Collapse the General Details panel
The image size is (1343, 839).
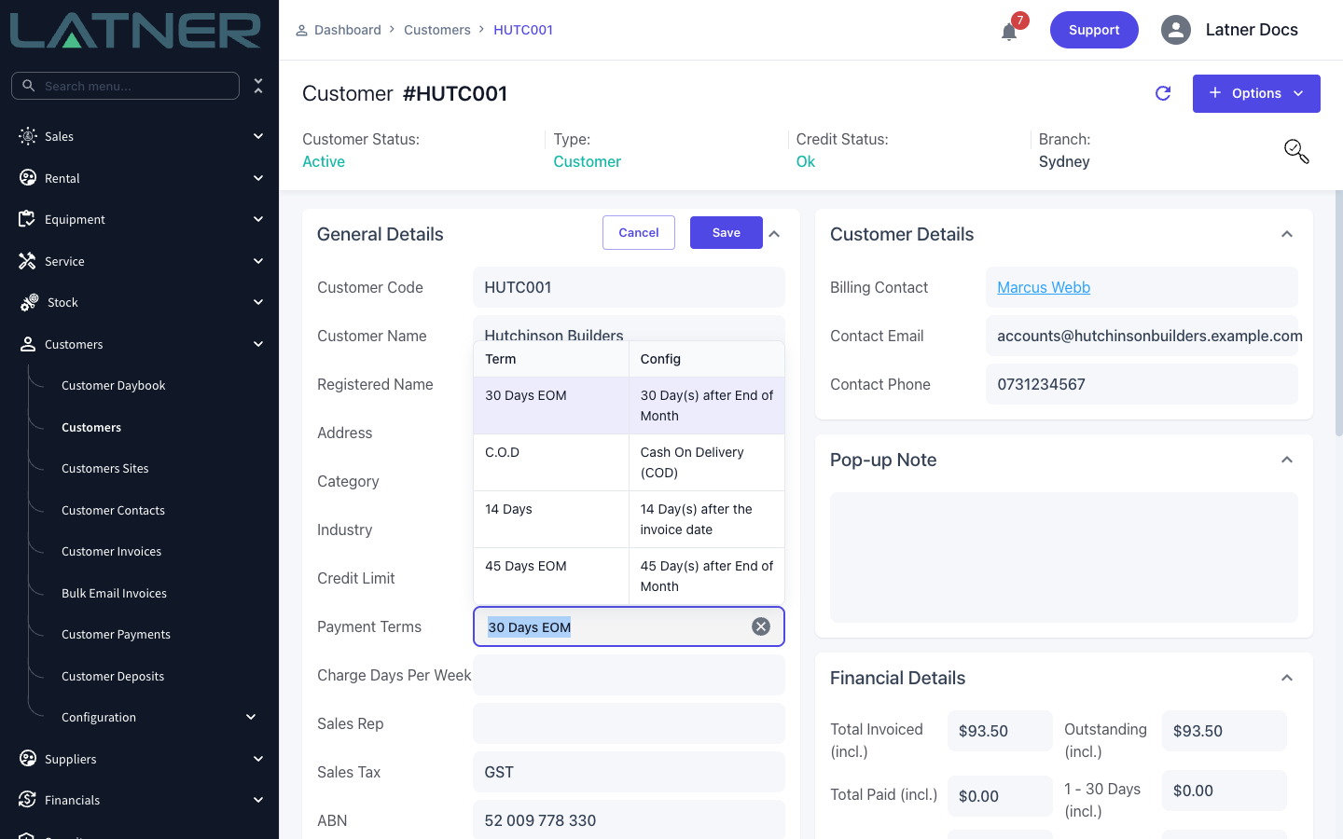pos(774,234)
